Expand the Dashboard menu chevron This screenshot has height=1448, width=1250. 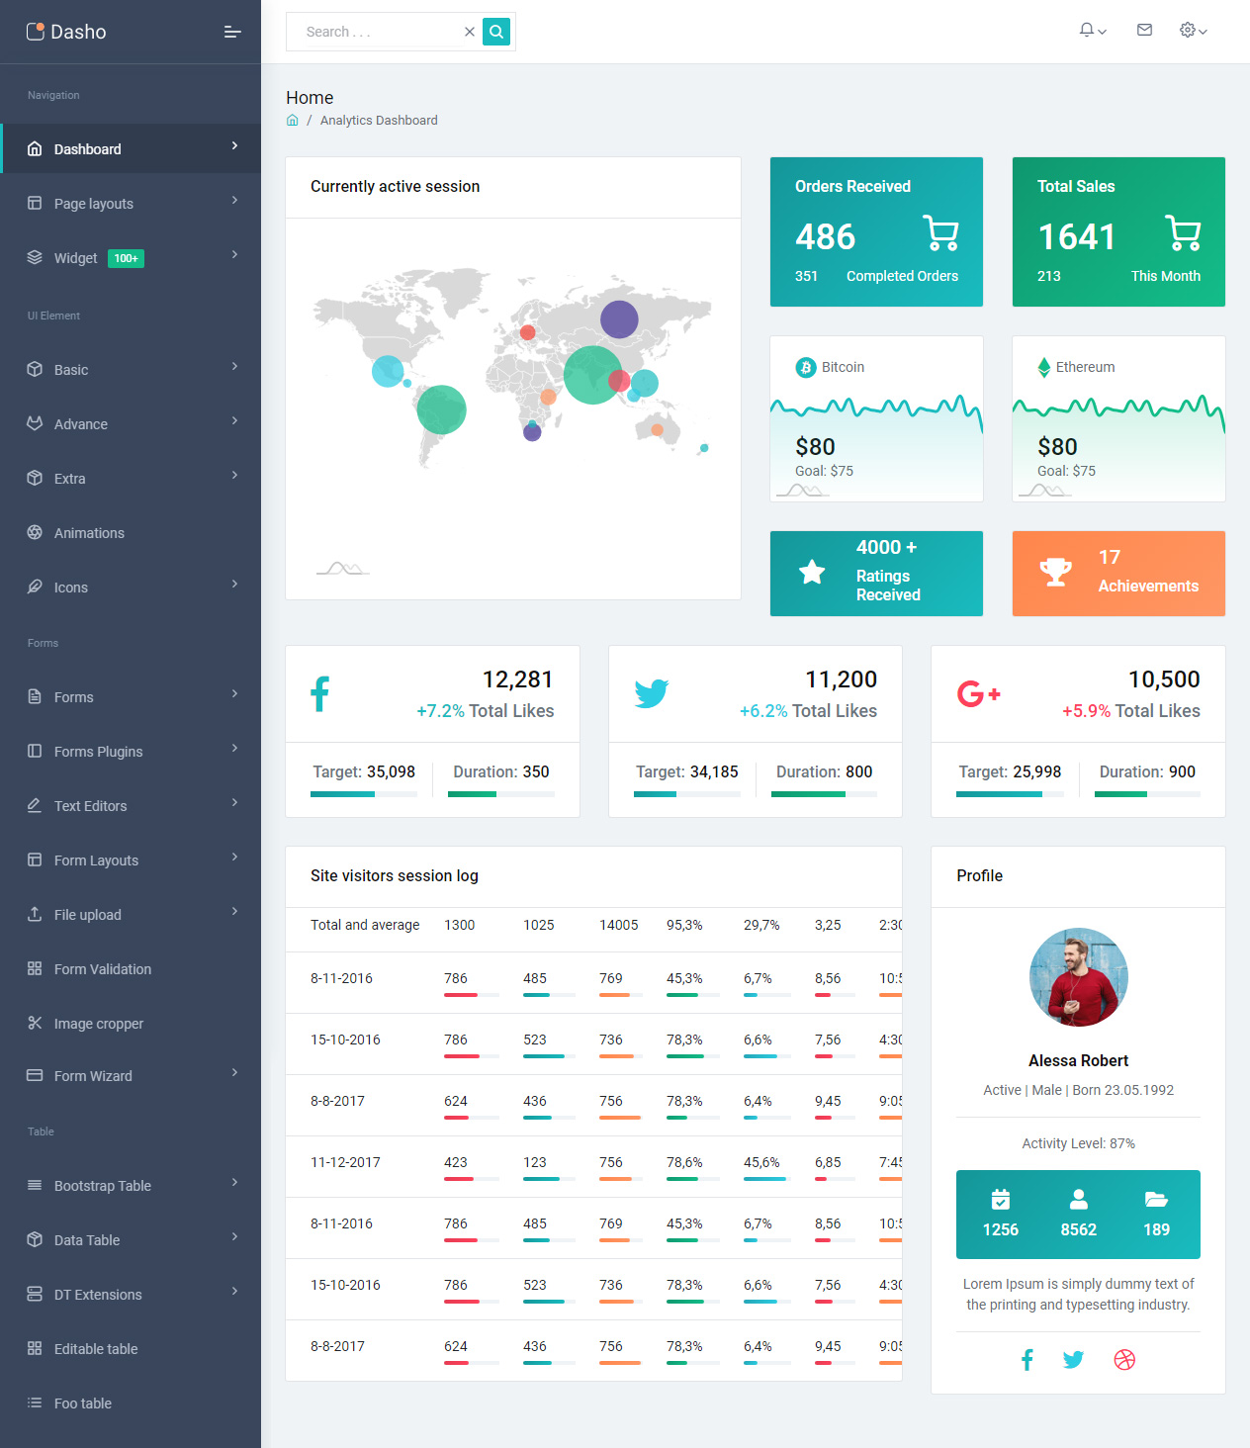[234, 145]
